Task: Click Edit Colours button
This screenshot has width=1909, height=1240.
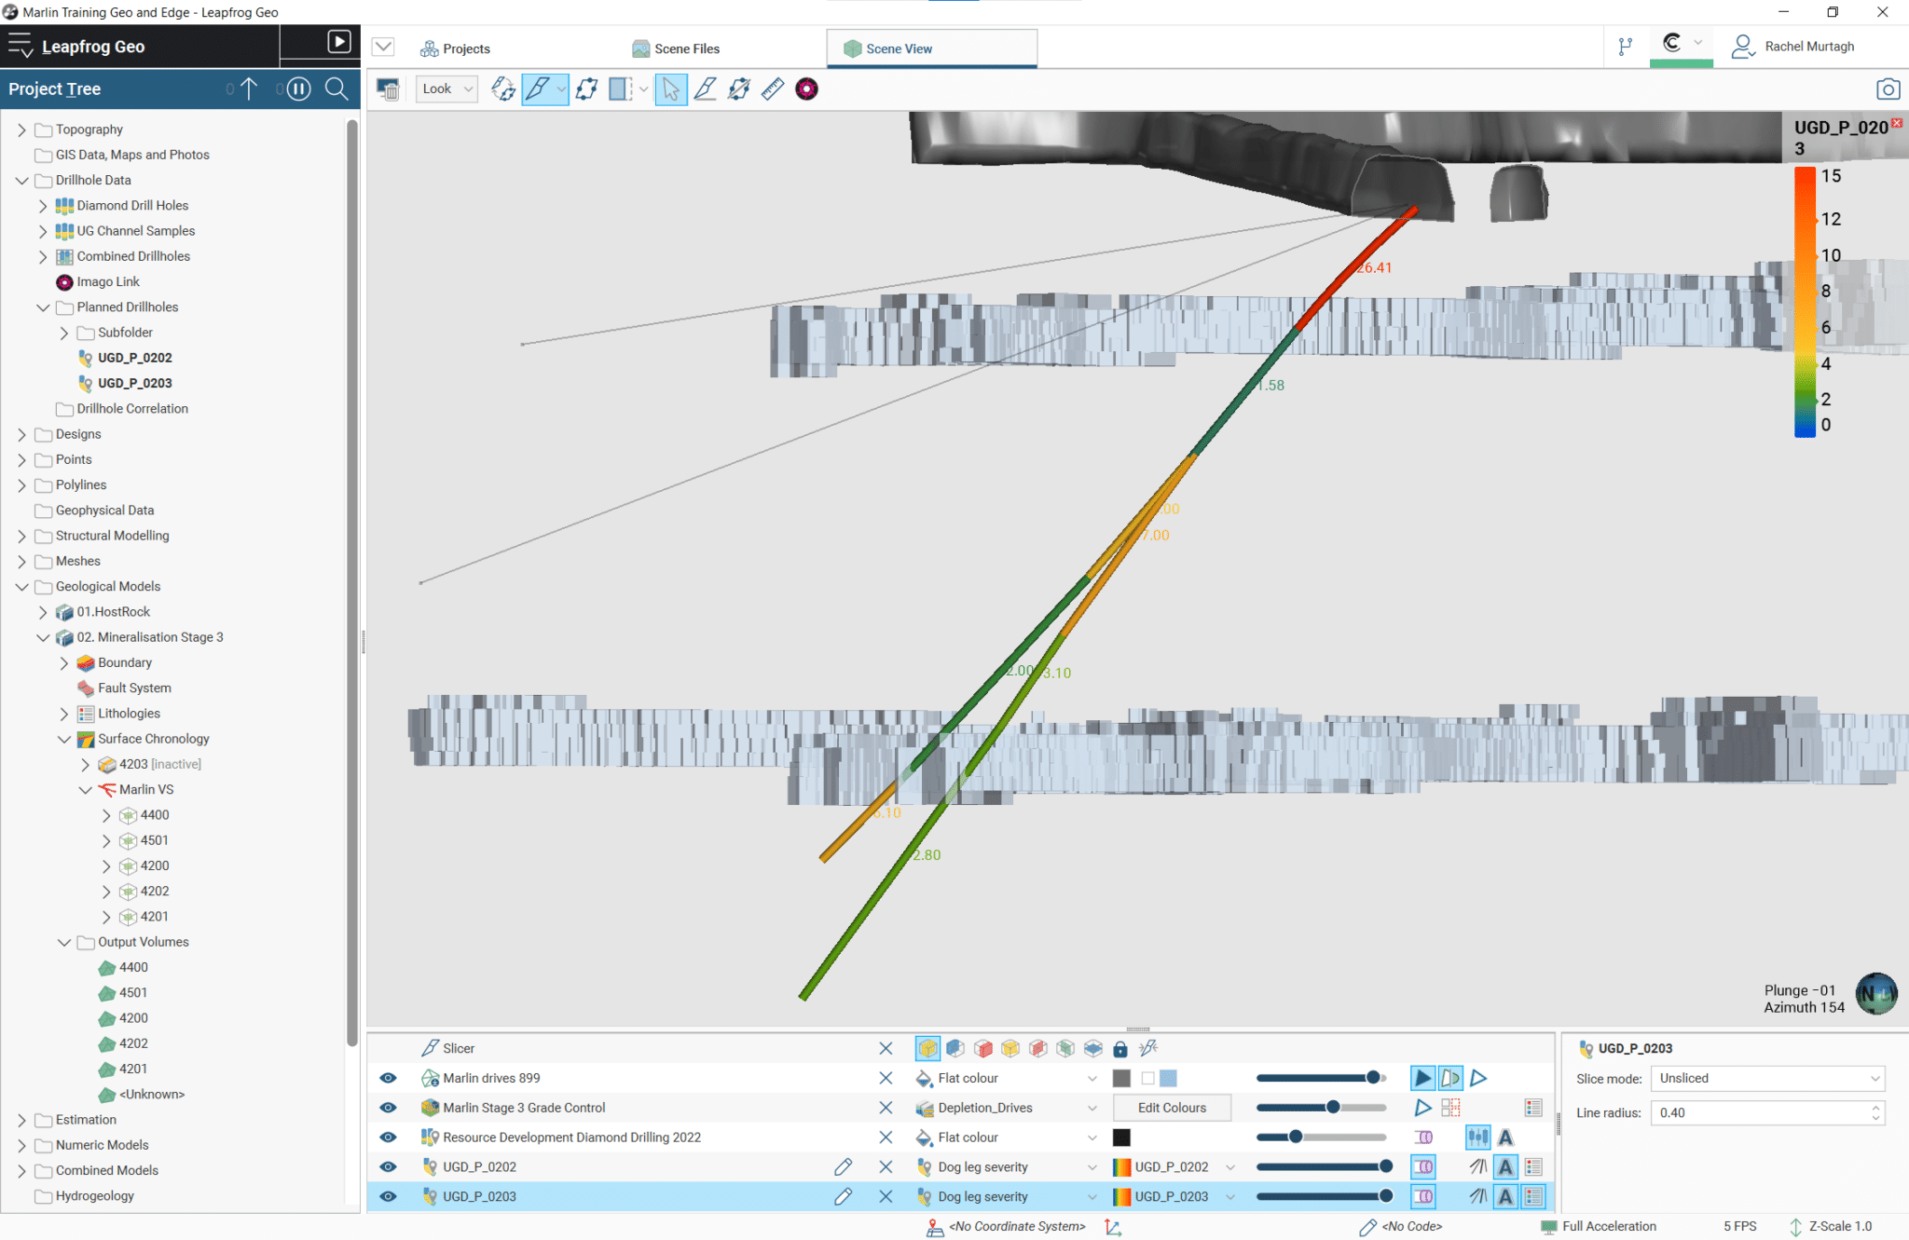Action: click(x=1172, y=1108)
